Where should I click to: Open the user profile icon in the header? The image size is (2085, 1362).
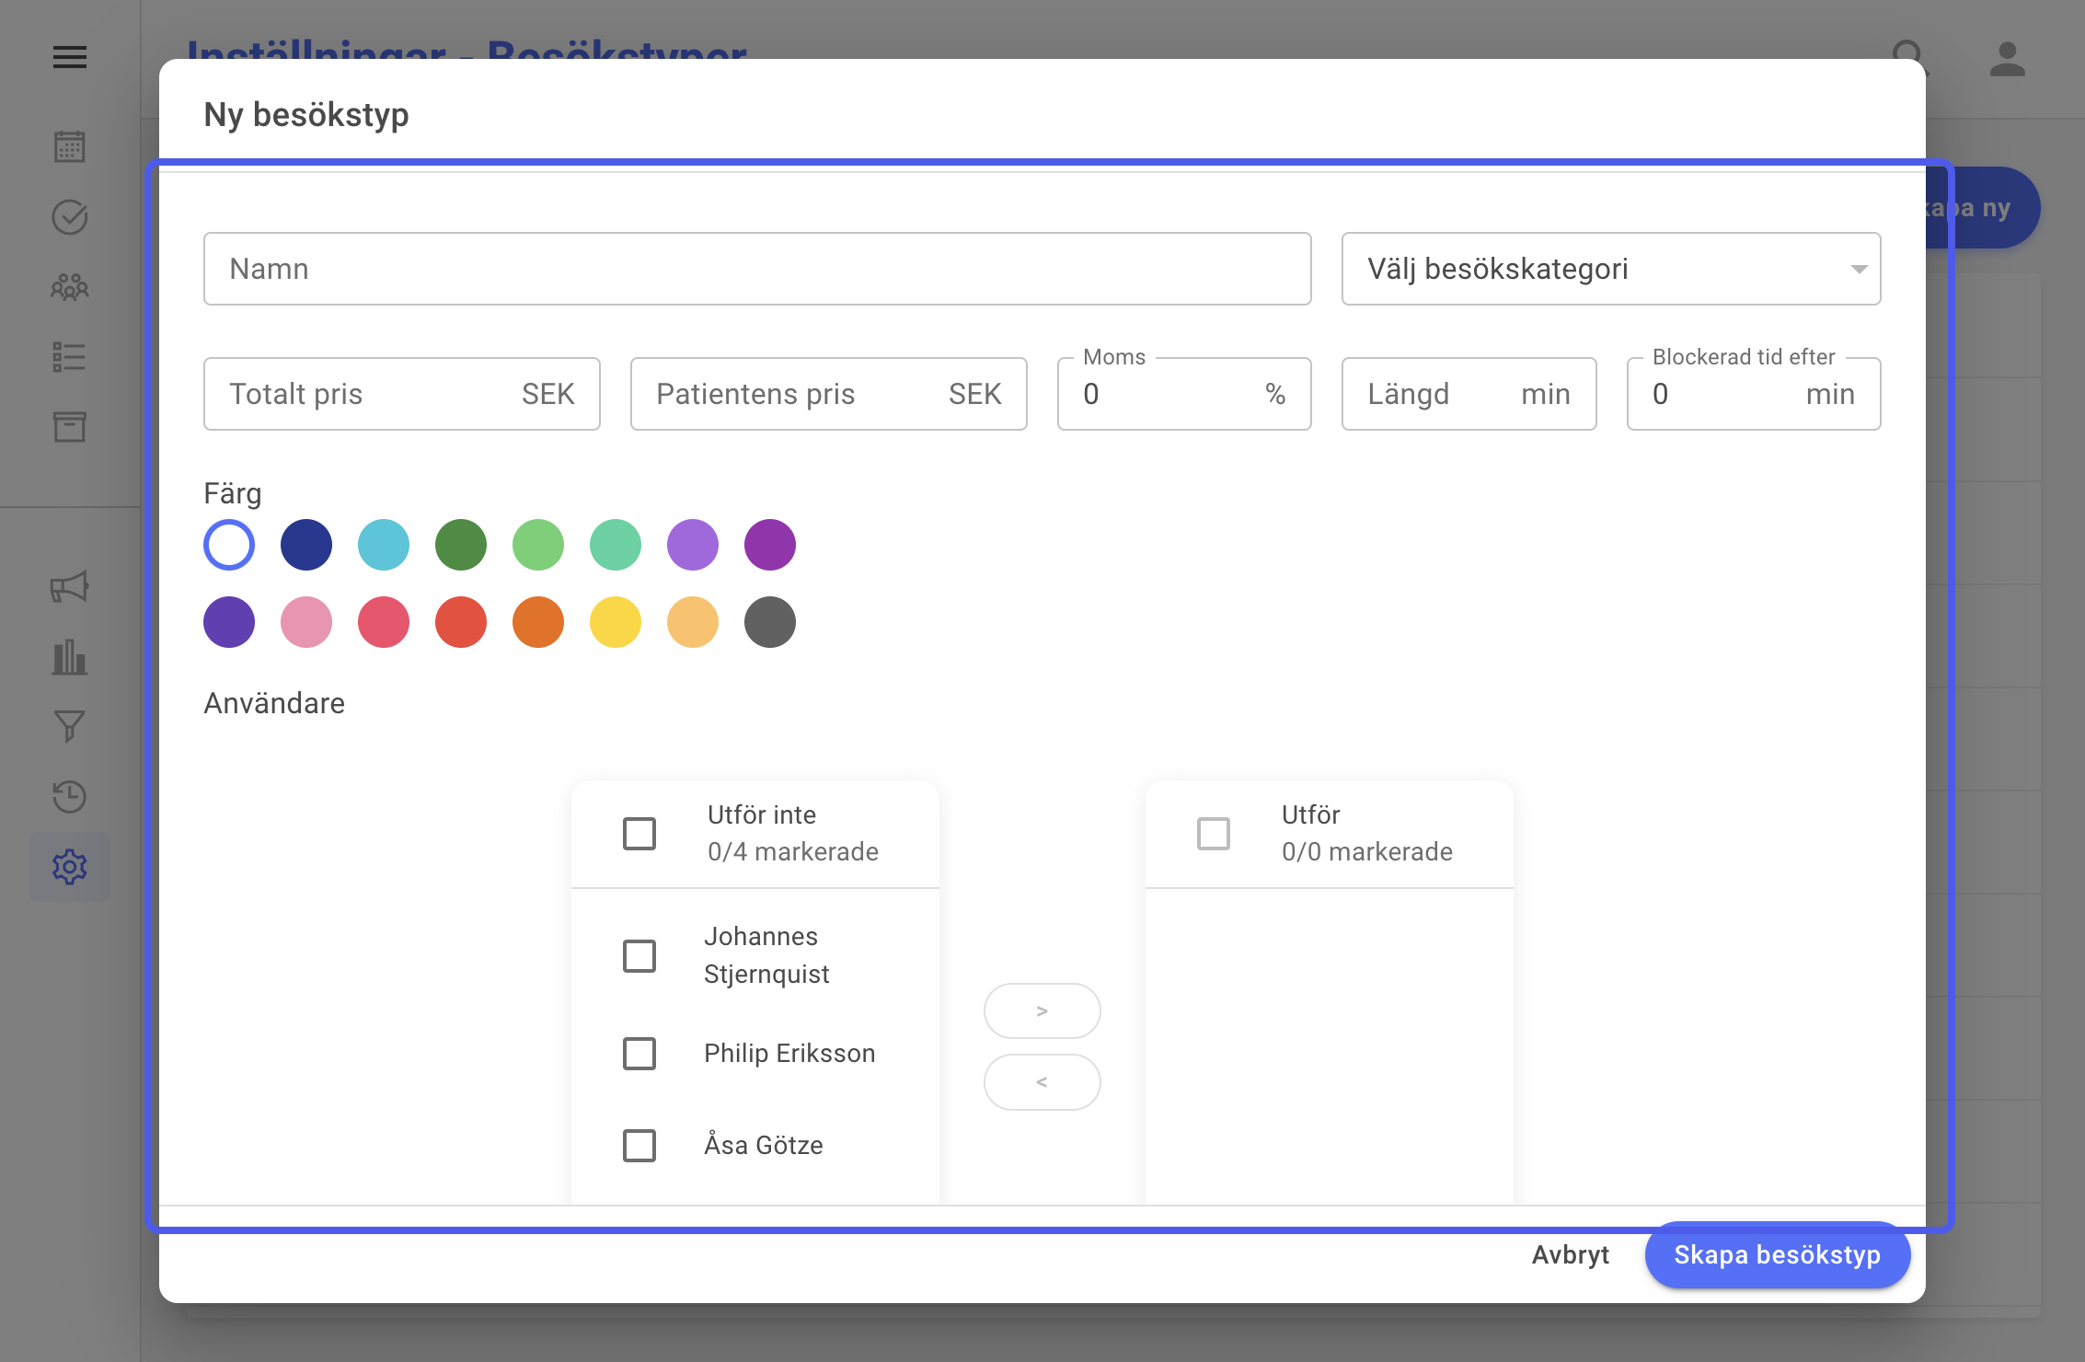pos(2008,59)
